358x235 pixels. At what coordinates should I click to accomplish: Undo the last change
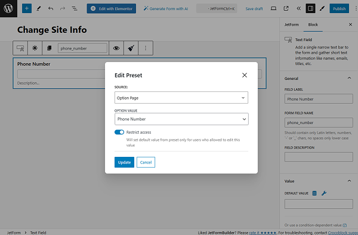51,8
